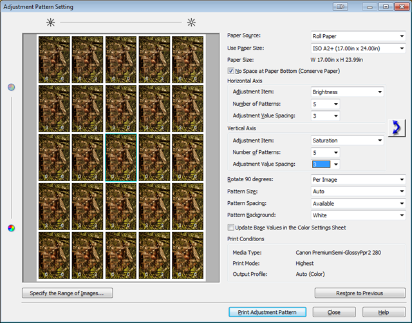Change horizontal Number of Patterns dropdown

[325, 104]
